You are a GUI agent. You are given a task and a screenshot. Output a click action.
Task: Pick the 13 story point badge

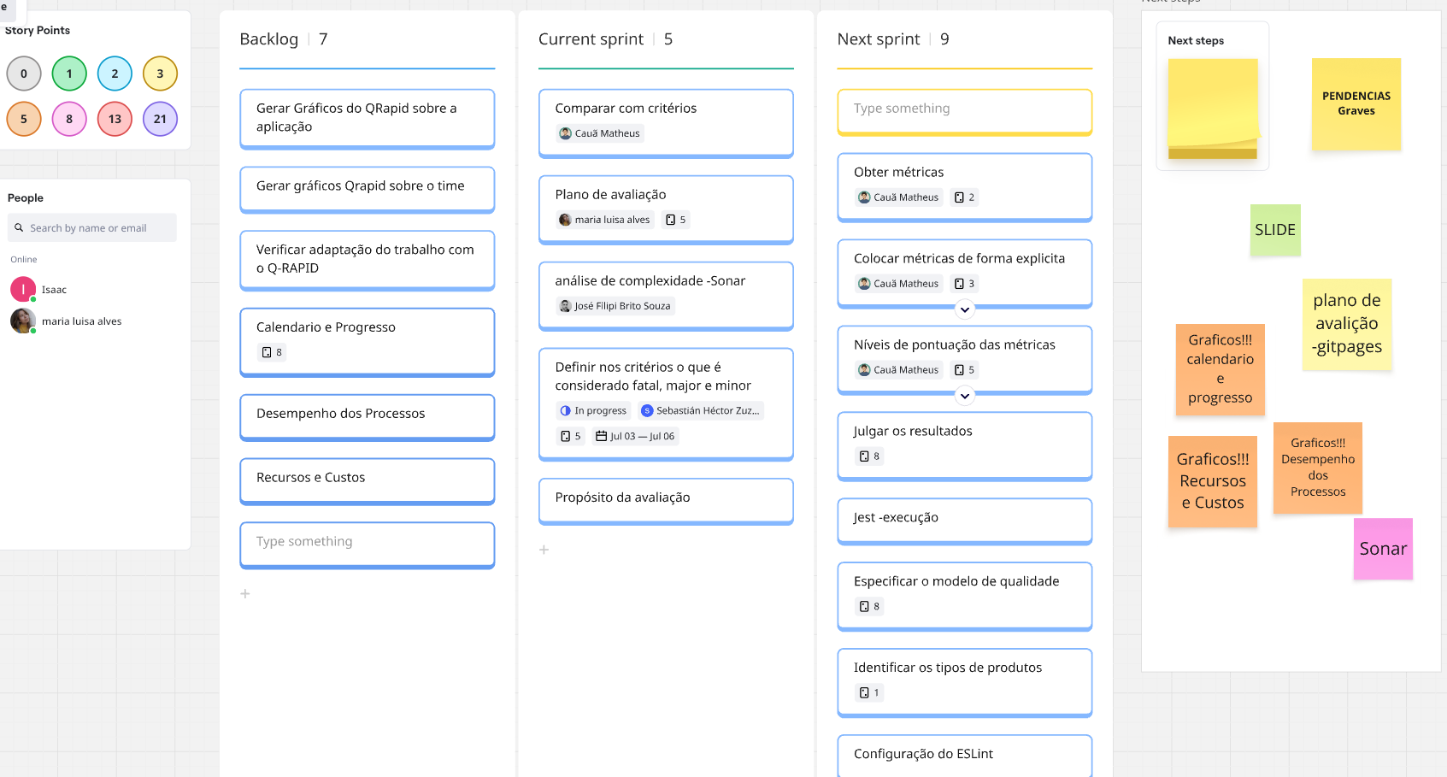click(x=115, y=119)
